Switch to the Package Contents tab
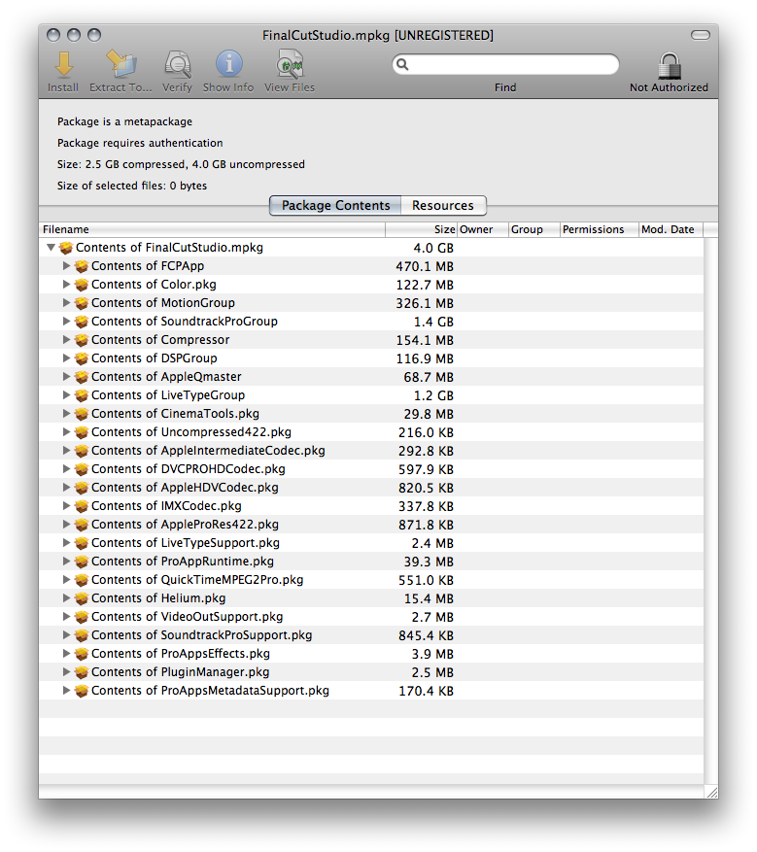757x852 pixels. [x=335, y=206]
